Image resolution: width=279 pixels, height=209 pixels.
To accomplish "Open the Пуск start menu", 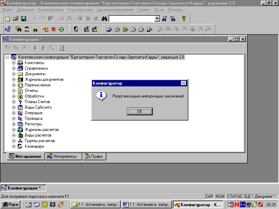I will [x=10, y=204].
